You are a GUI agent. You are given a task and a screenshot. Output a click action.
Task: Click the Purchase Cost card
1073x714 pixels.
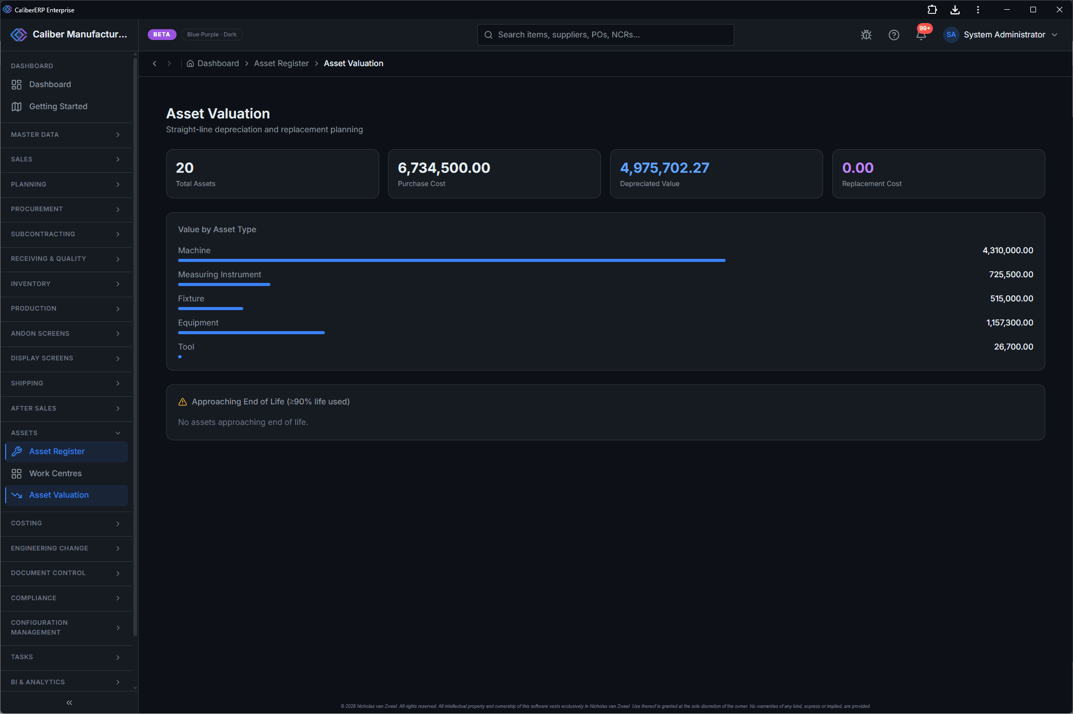tap(494, 174)
